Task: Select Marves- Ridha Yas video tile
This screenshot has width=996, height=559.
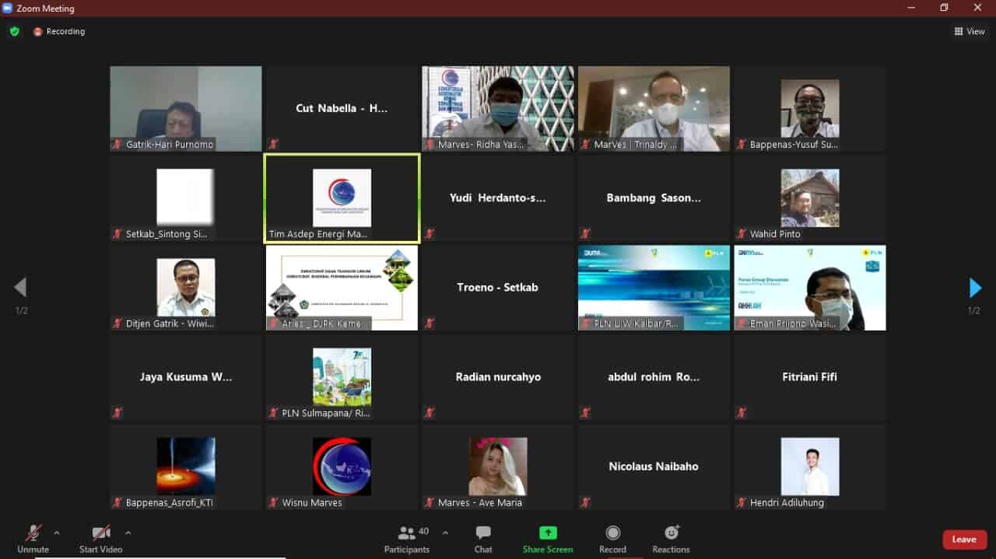Action: pyautogui.click(x=498, y=109)
